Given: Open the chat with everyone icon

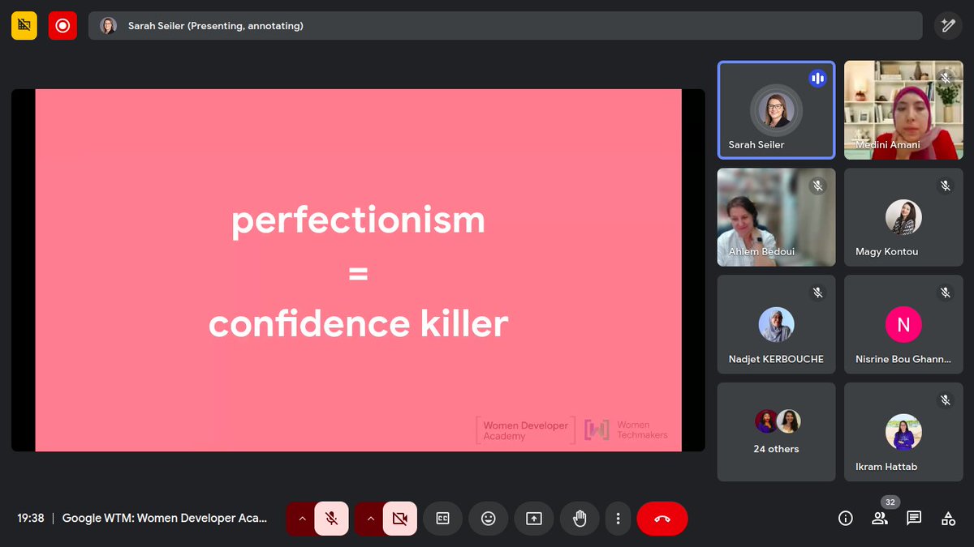Looking at the screenshot, I should coord(914,519).
